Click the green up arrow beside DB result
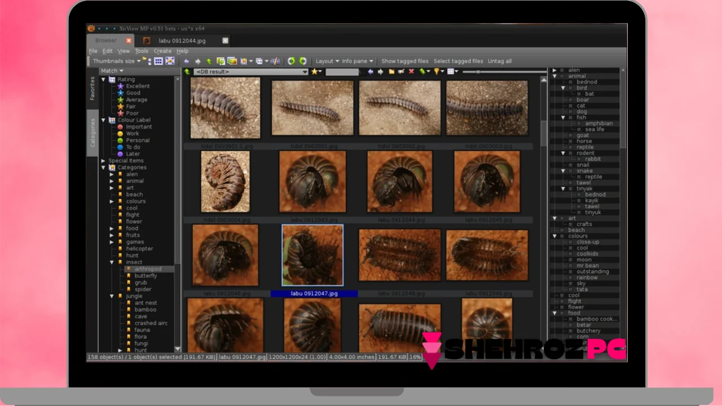Screen dimensions: 722x406 pos(187,72)
